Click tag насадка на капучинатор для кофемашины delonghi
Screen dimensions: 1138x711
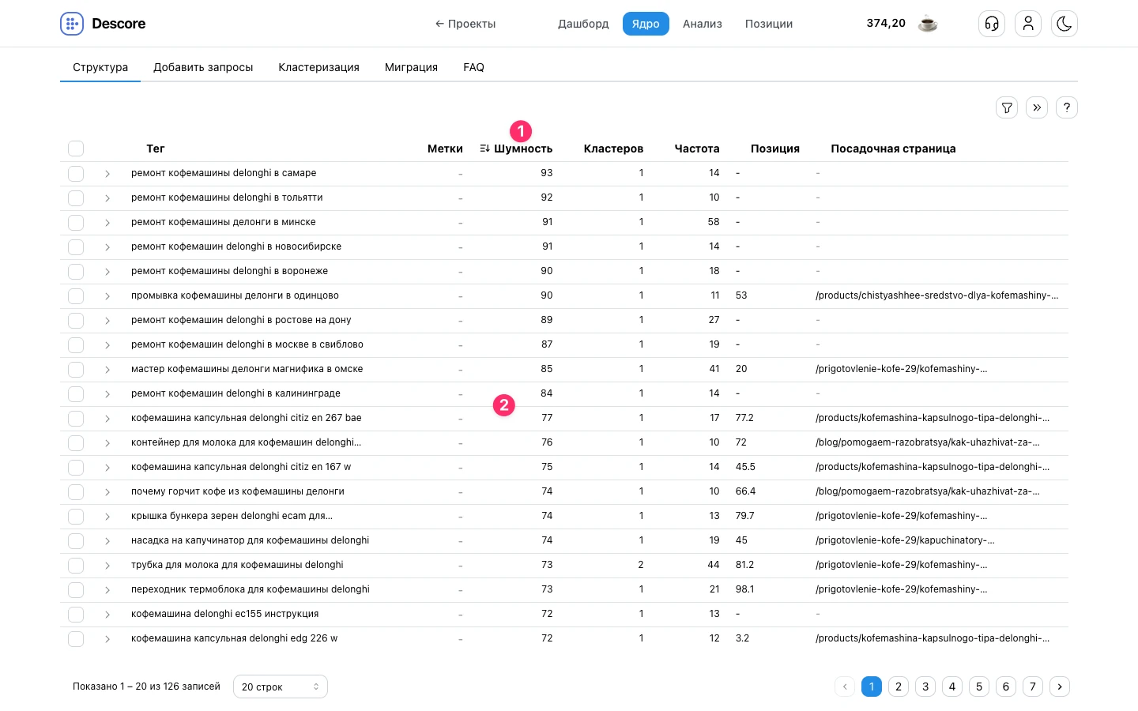pos(251,540)
